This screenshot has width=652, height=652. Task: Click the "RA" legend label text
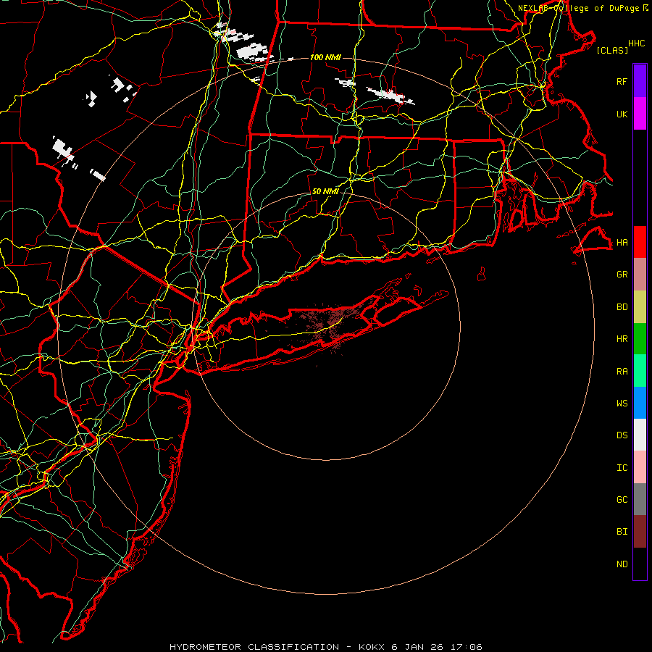click(622, 372)
